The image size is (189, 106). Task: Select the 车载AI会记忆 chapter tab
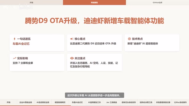tap(77, 102)
